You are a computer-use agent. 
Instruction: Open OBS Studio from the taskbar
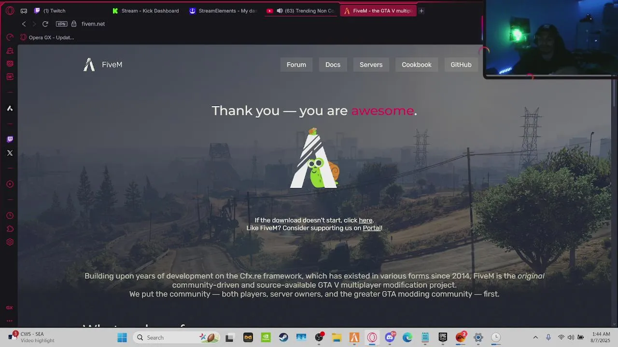tap(319, 337)
